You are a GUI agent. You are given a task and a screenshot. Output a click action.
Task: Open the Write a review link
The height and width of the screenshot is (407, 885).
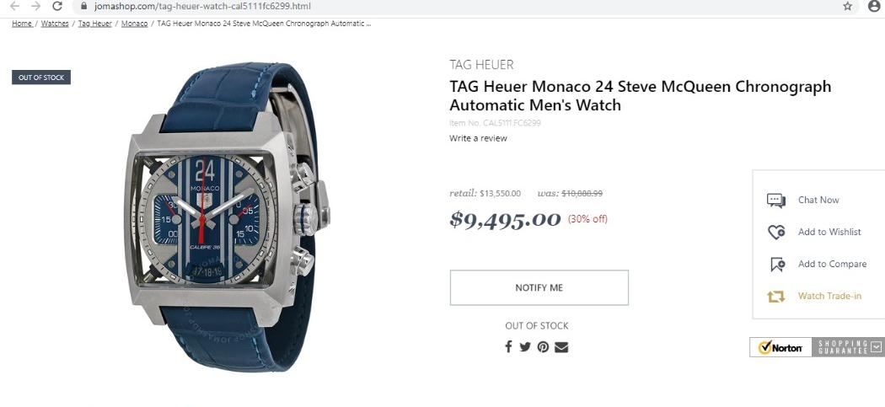click(478, 138)
